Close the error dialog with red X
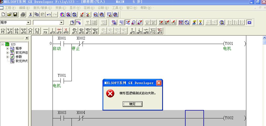Viewport: 266px width, 126px height. point(159,83)
